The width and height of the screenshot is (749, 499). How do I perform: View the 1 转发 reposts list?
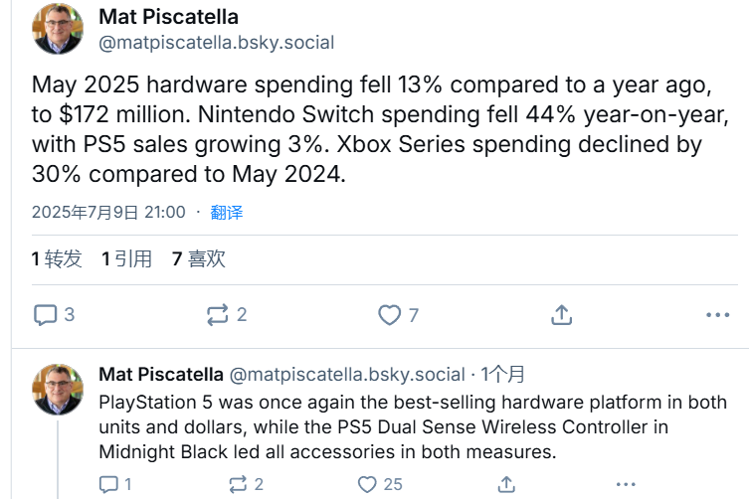coord(57,259)
